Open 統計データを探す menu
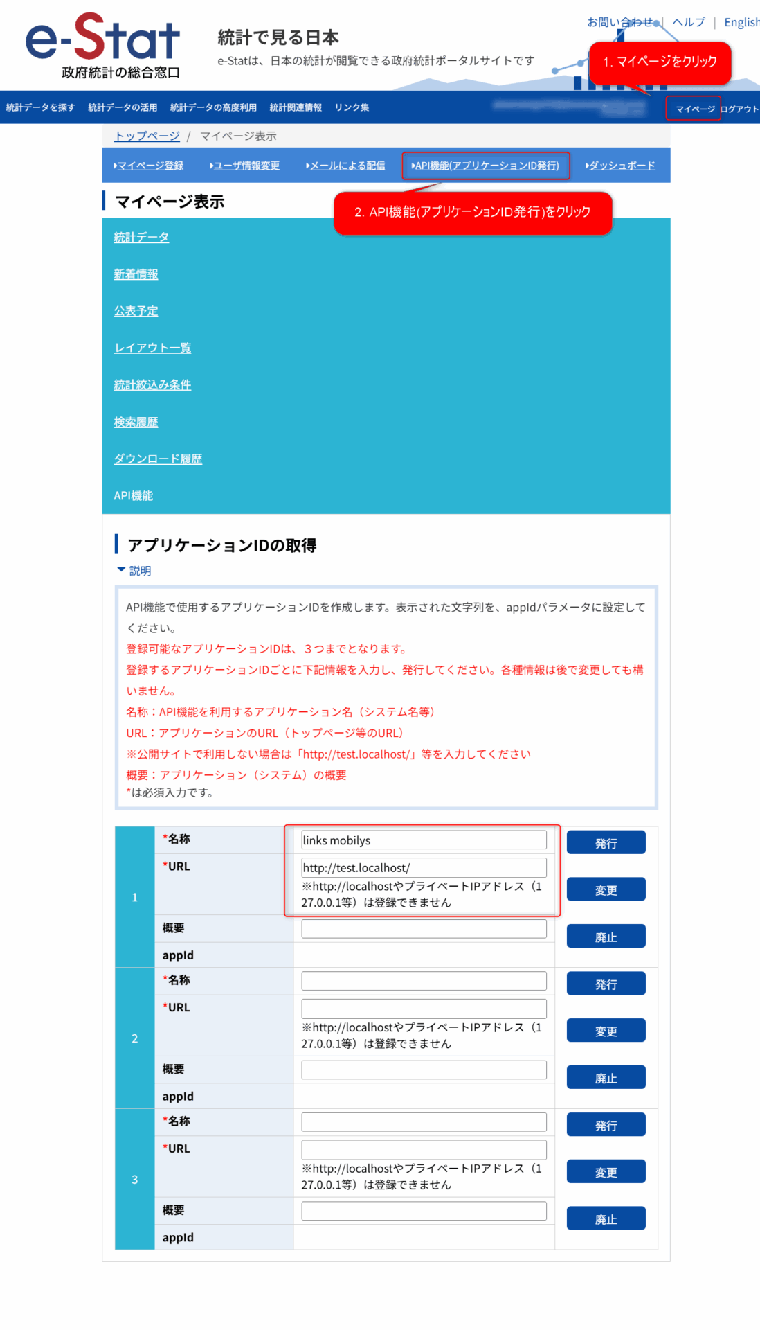 coord(40,107)
